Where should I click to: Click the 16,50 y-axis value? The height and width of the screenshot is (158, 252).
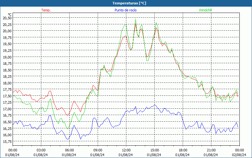(7, 122)
